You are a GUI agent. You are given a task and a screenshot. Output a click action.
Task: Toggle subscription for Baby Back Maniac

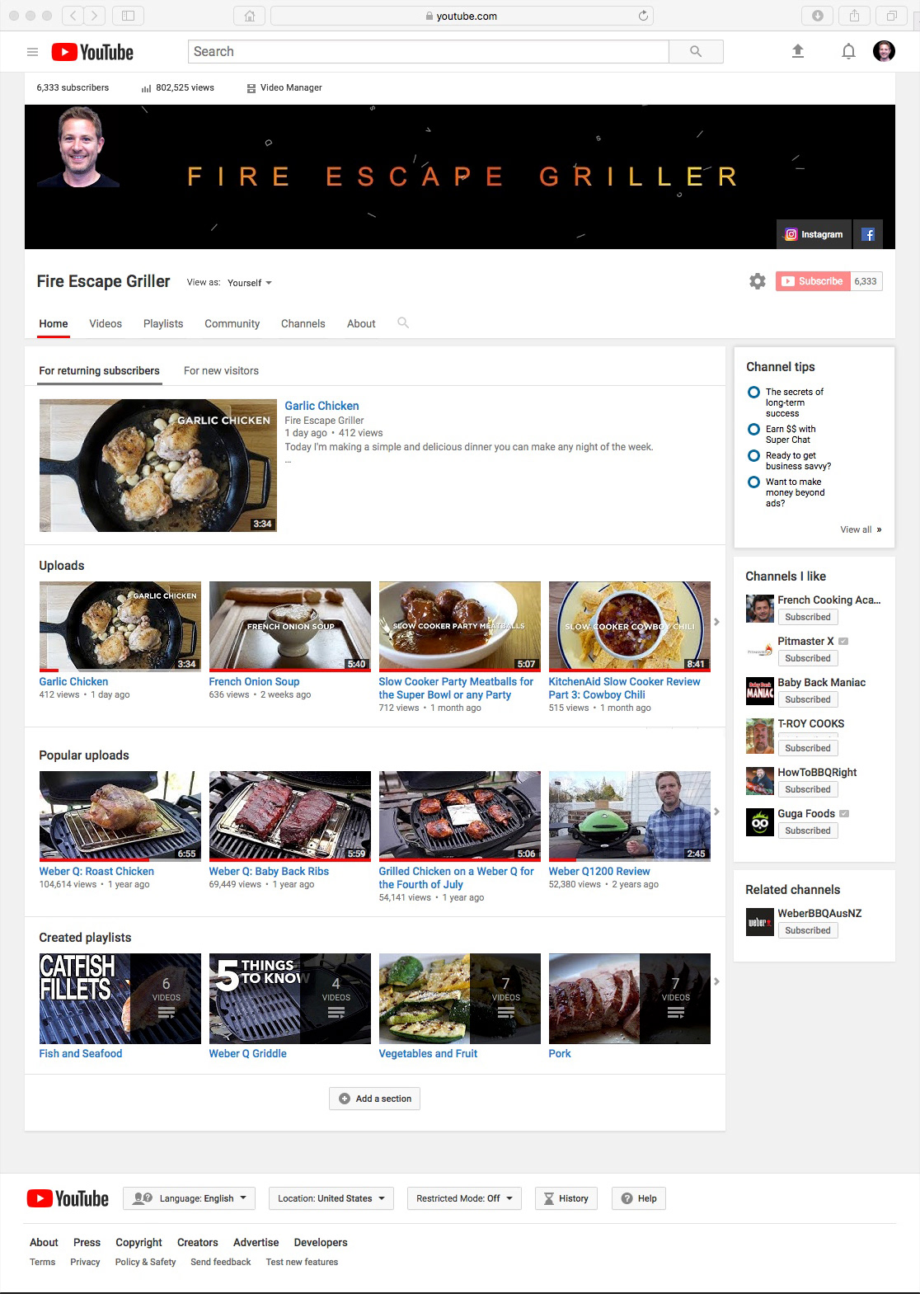pyautogui.click(x=808, y=699)
